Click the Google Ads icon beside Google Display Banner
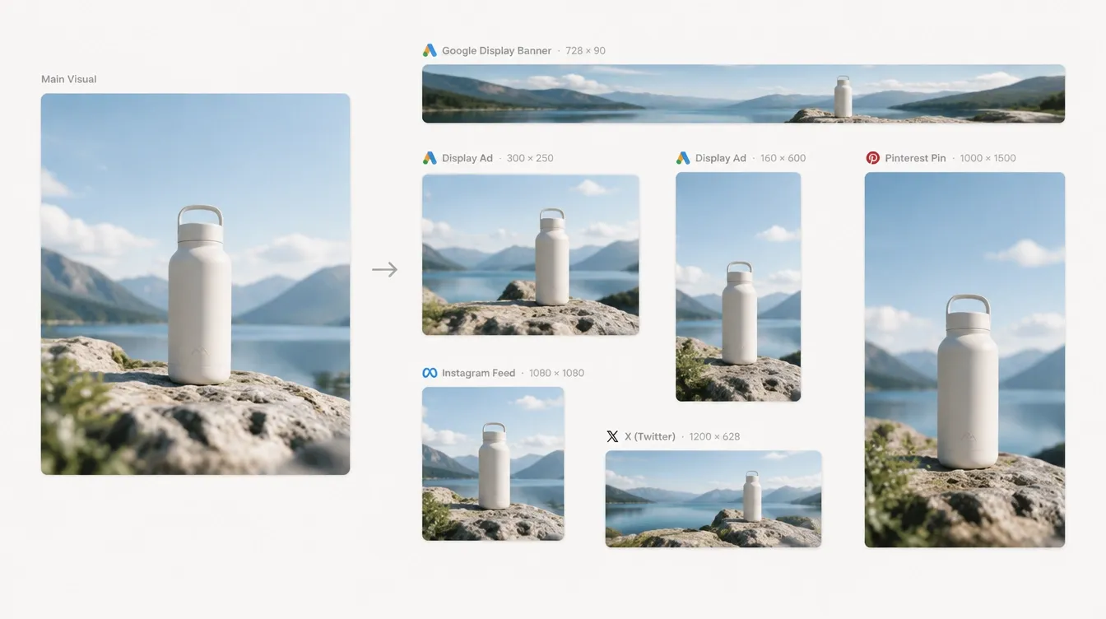 point(430,50)
